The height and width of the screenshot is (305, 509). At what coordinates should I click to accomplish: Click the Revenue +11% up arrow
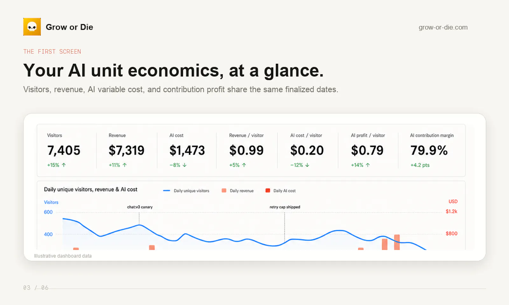tap(124, 165)
